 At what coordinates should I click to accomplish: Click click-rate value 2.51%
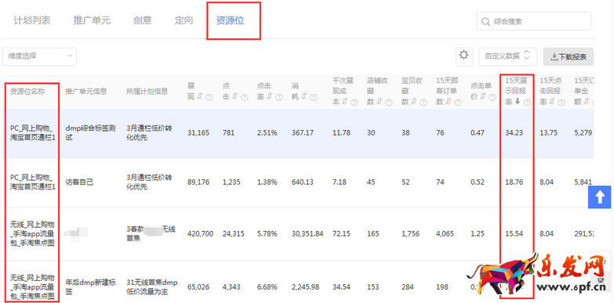267,133
